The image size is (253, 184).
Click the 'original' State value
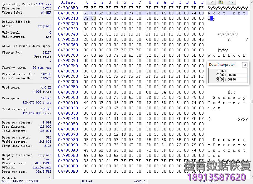(x=44, y=26)
